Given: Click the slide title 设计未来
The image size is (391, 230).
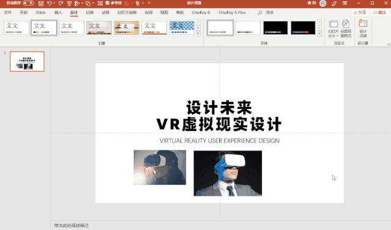Looking at the screenshot, I should (x=219, y=108).
